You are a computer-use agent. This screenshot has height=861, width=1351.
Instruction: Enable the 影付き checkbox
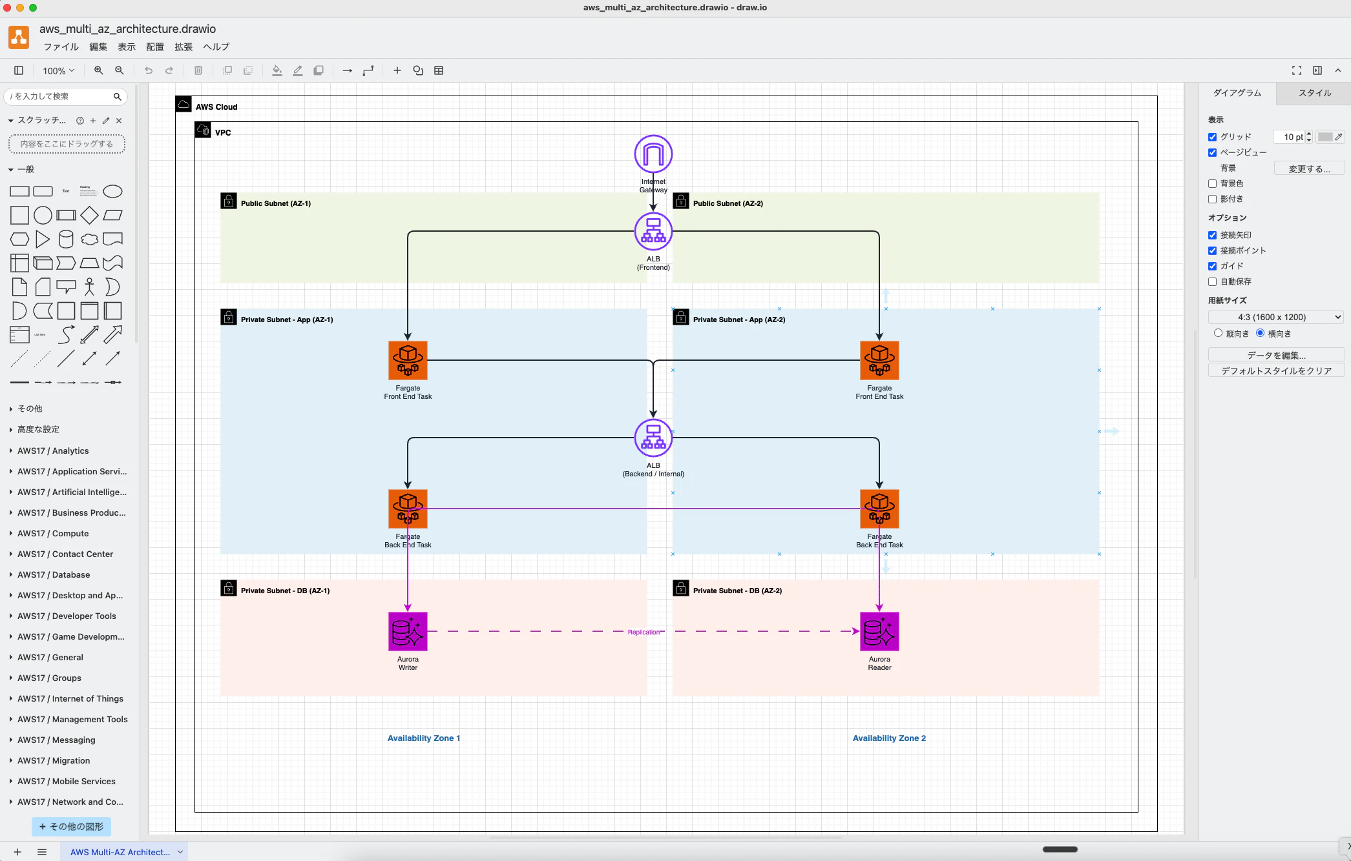click(x=1213, y=199)
